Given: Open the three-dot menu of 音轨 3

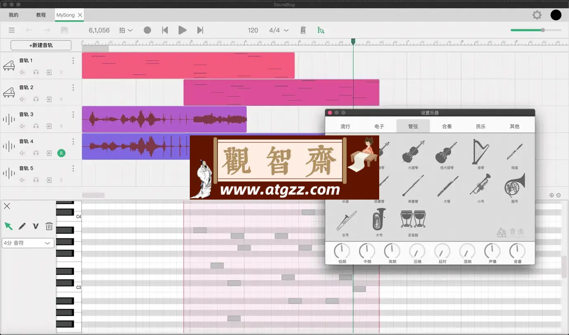Looking at the screenshot, I should (x=73, y=114).
